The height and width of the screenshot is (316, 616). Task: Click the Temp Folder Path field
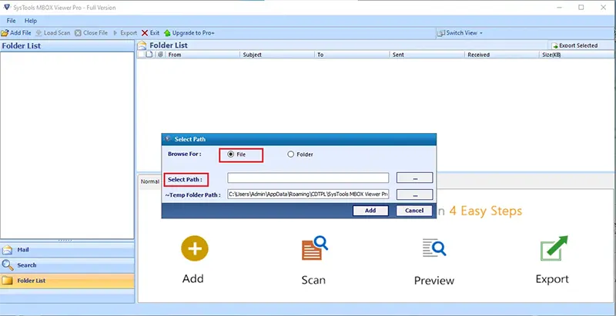[308, 194]
